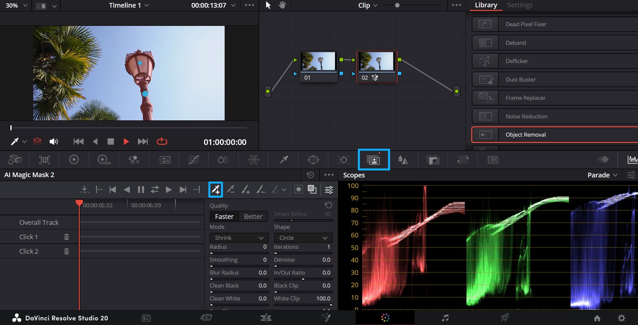Open the HDR grading palette

[103, 160]
